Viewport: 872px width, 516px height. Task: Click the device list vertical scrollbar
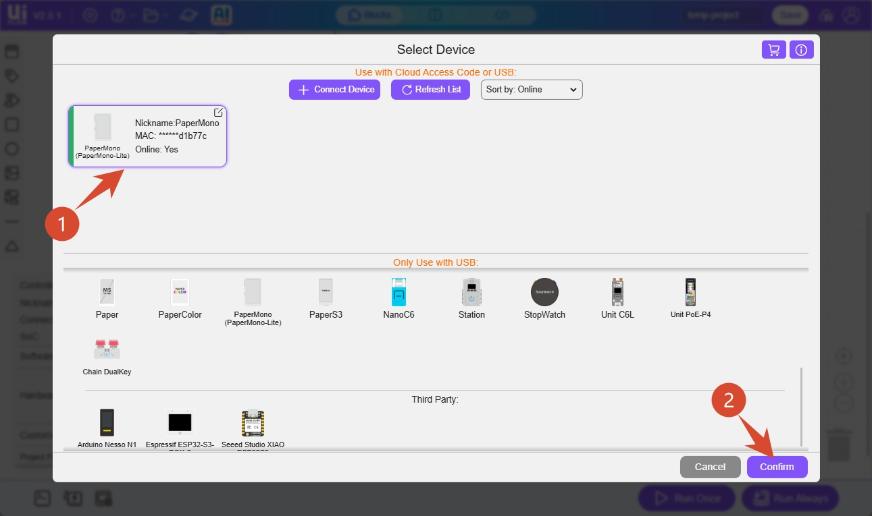click(802, 407)
